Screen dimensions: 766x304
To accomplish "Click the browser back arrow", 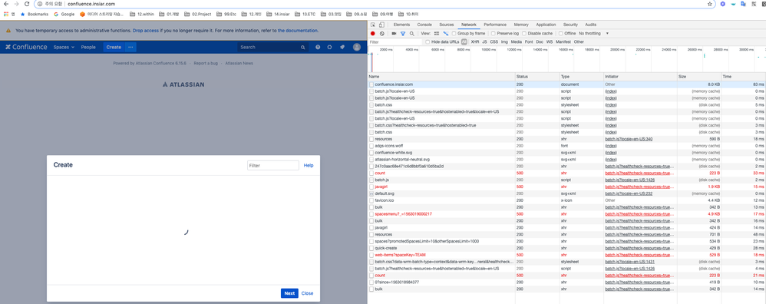I will (6, 4).
